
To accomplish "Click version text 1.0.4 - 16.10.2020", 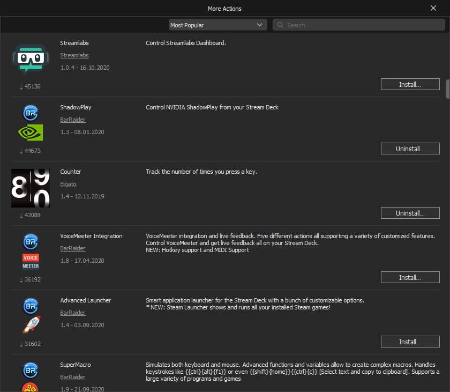I will pyautogui.click(x=85, y=68).
